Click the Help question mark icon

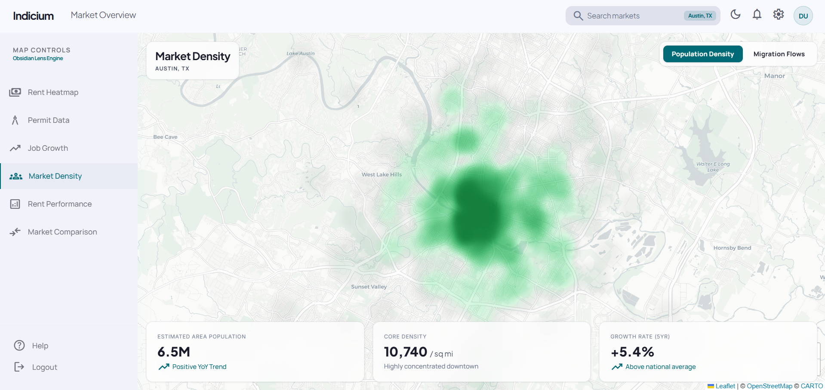pyautogui.click(x=19, y=345)
